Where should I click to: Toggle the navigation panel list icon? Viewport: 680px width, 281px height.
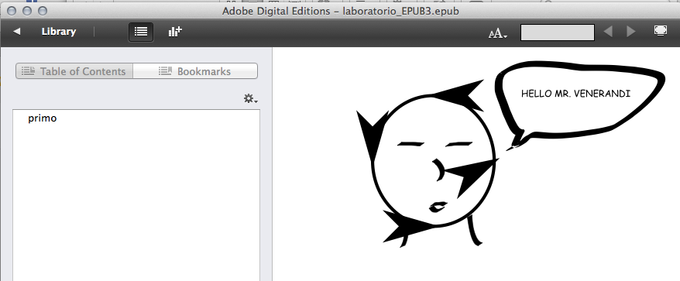pyautogui.click(x=141, y=32)
